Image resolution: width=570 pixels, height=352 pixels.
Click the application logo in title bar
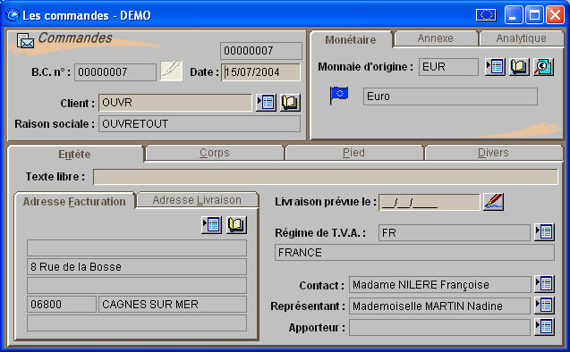coord(12,15)
